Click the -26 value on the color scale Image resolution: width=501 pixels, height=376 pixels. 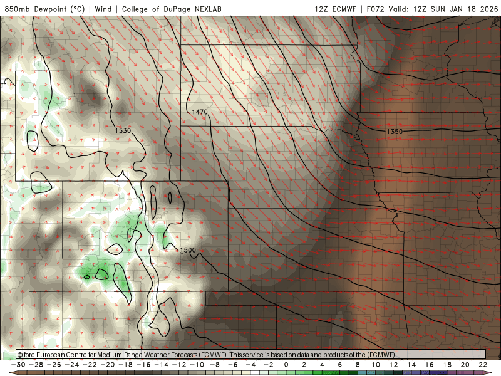pyautogui.click(x=54, y=365)
